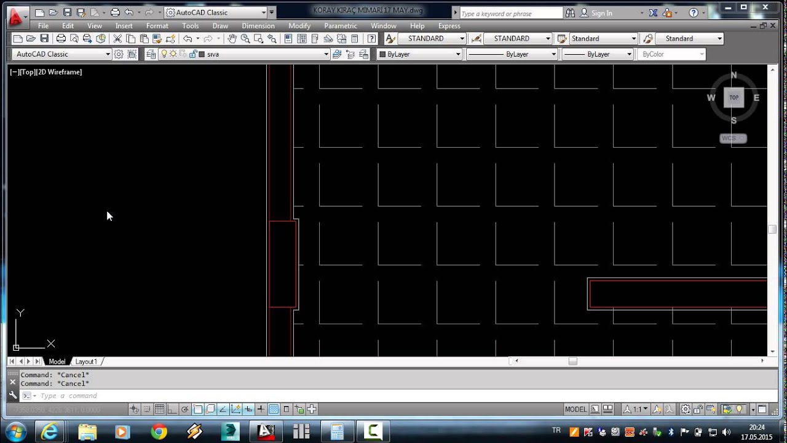787x443 pixels.
Task: Open color control ByLayer dropdown
Action: coord(457,54)
